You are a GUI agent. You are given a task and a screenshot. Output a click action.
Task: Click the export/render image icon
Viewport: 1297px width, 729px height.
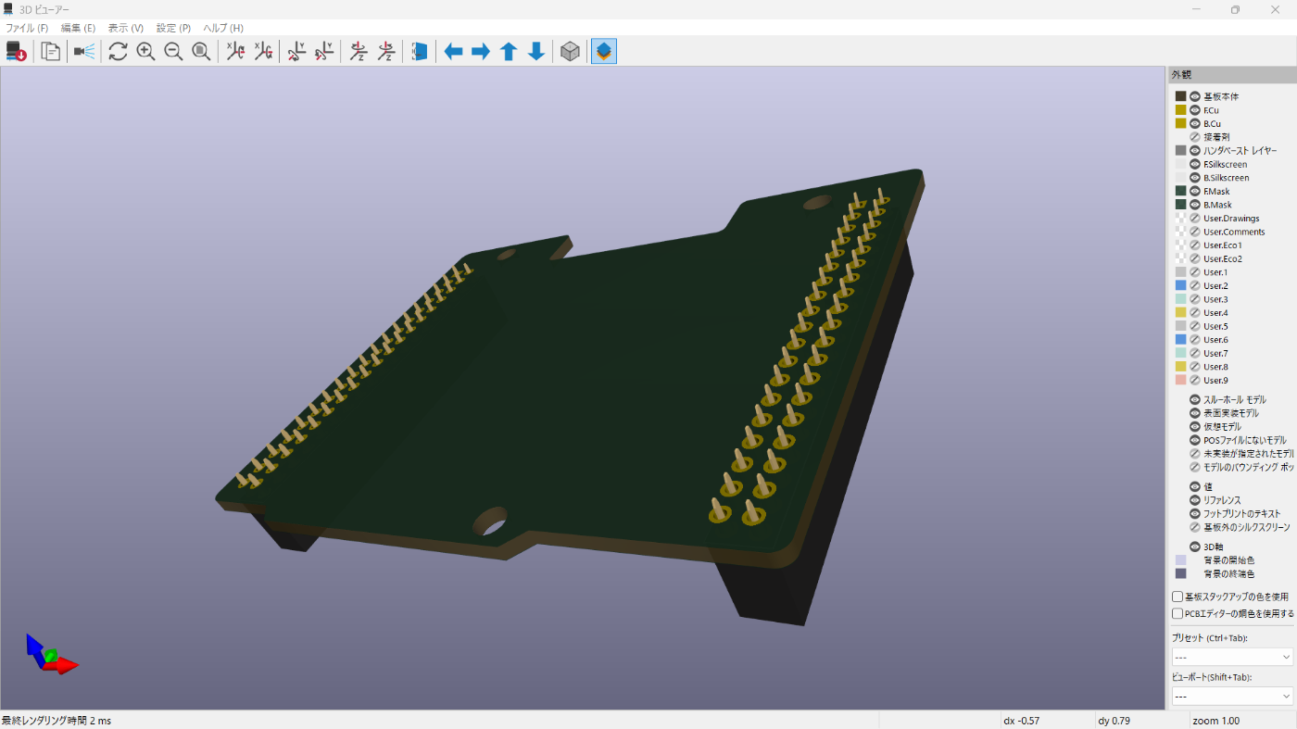coord(17,52)
